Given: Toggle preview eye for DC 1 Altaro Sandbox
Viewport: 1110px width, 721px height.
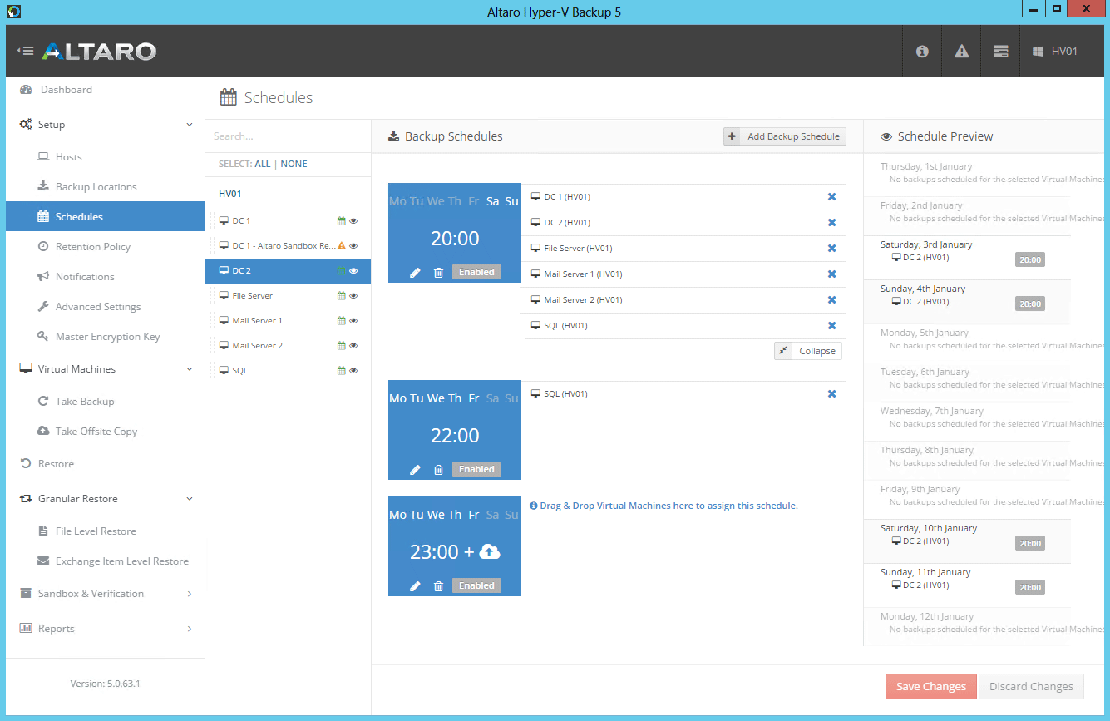Looking at the screenshot, I should (x=353, y=246).
